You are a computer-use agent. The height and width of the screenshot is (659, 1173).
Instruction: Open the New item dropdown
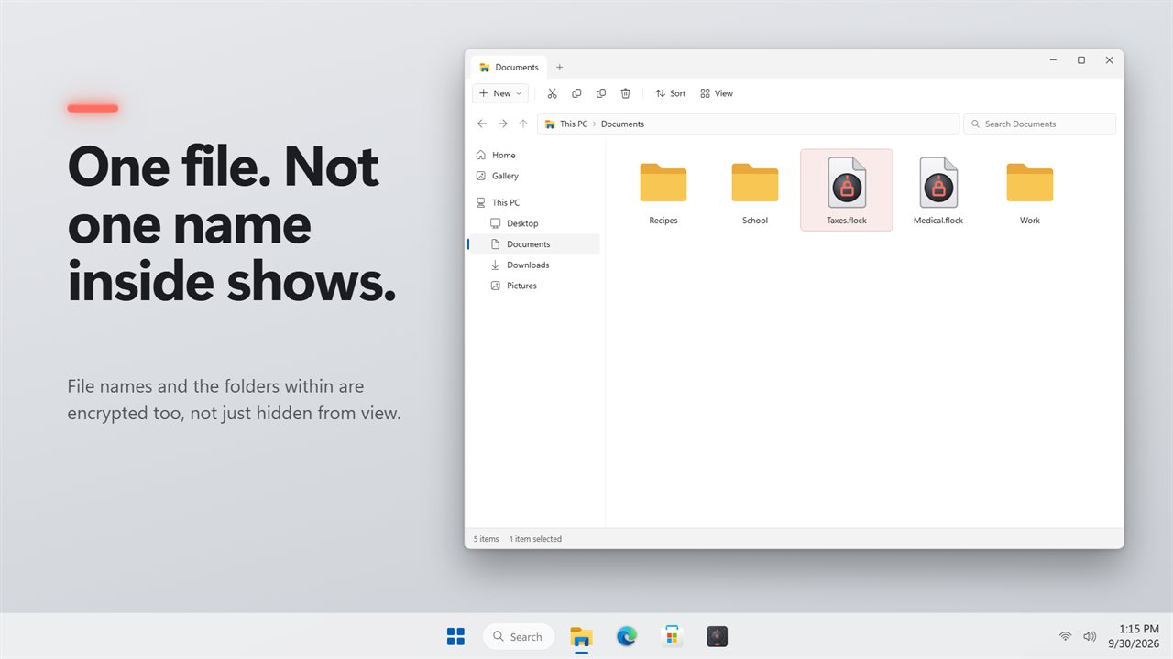point(500,93)
